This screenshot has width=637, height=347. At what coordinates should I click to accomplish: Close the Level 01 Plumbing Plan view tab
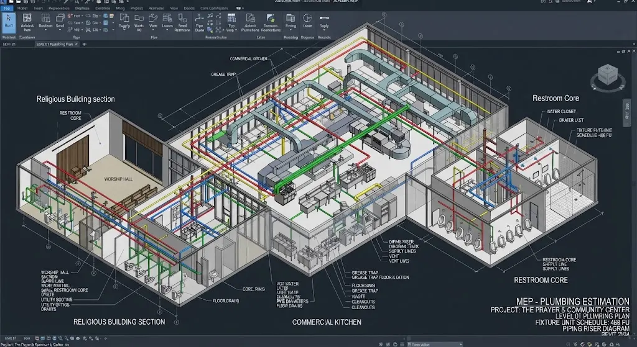point(77,44)
